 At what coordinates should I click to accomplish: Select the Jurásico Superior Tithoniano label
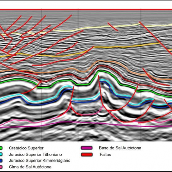pyautogui.click(x=35, y=154)
